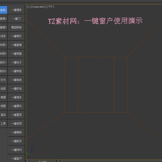Click the 一键软包 button
The height and width of the screenshot is (162, 162).
[16, 88]
